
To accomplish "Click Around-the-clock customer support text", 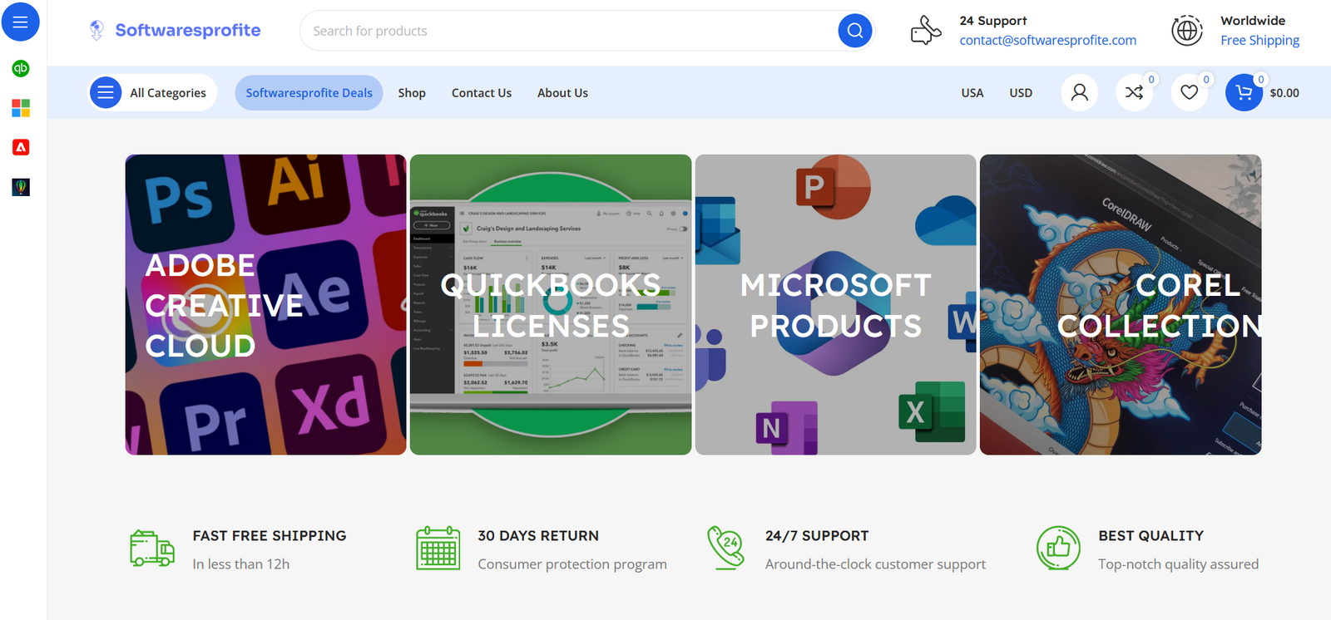I will click(875, 564).
